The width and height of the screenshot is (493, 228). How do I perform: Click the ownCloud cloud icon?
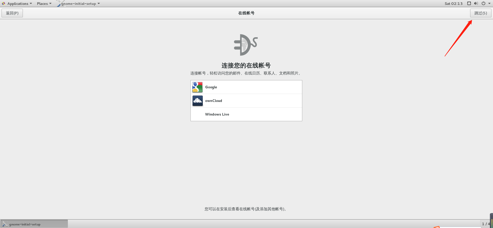197,101
